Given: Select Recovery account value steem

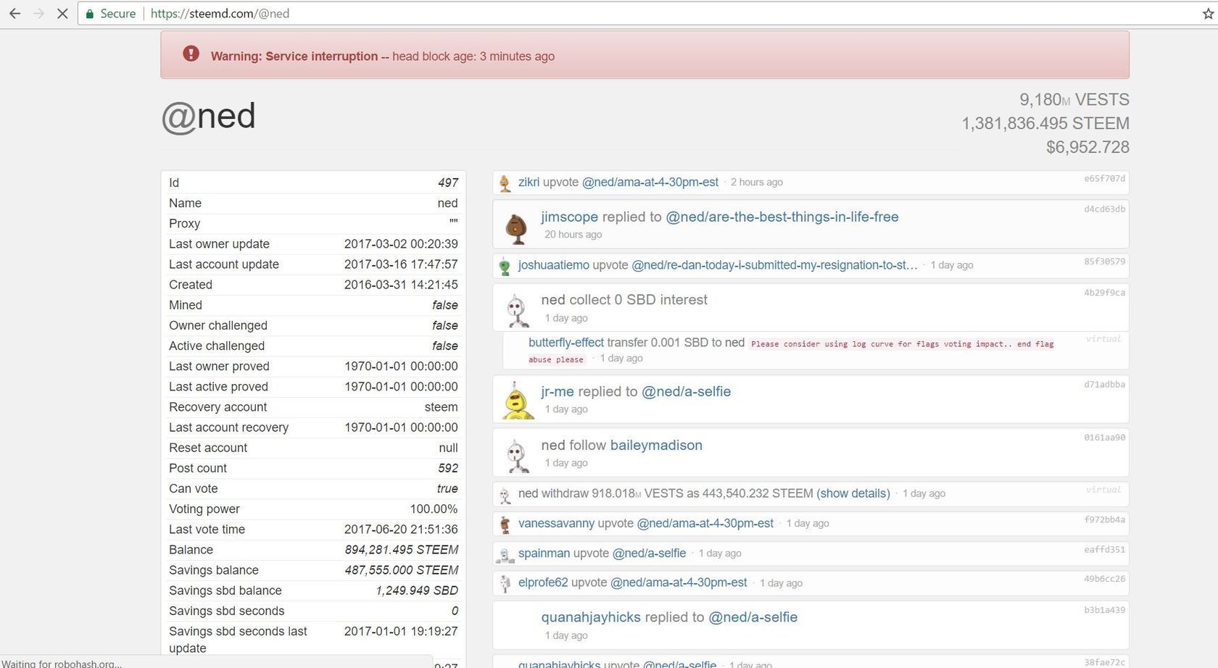Looking at the screenshot, I should [441, 406].
